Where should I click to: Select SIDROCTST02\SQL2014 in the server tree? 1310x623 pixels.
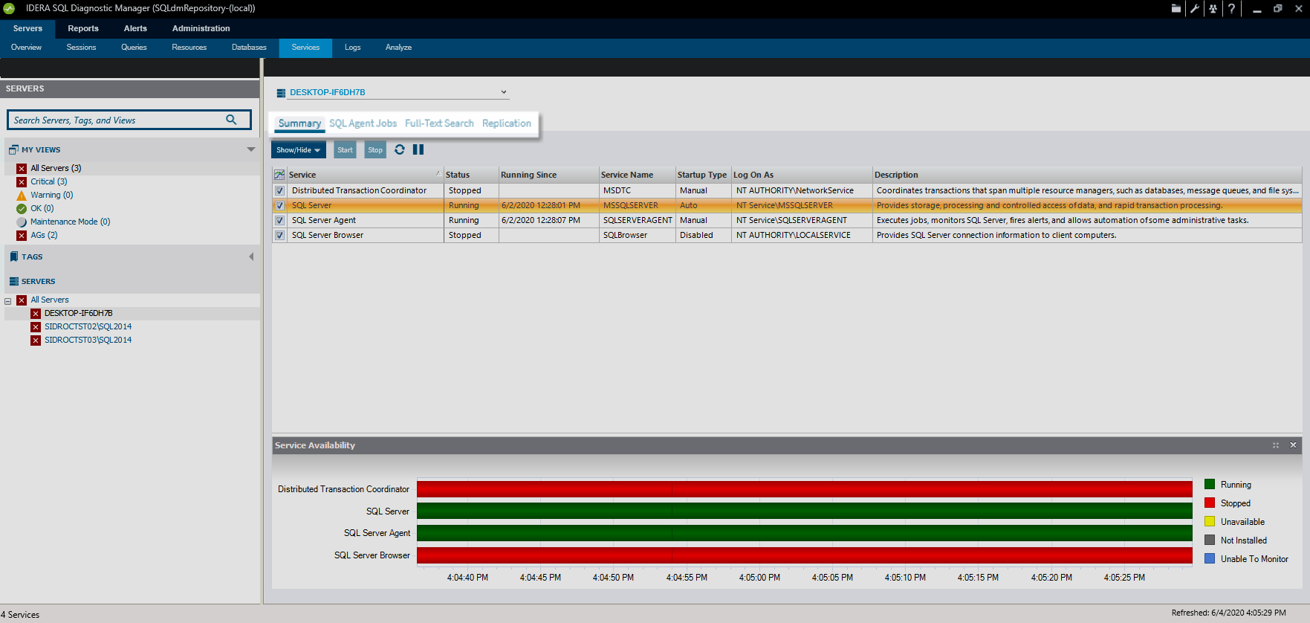point(88,326)
